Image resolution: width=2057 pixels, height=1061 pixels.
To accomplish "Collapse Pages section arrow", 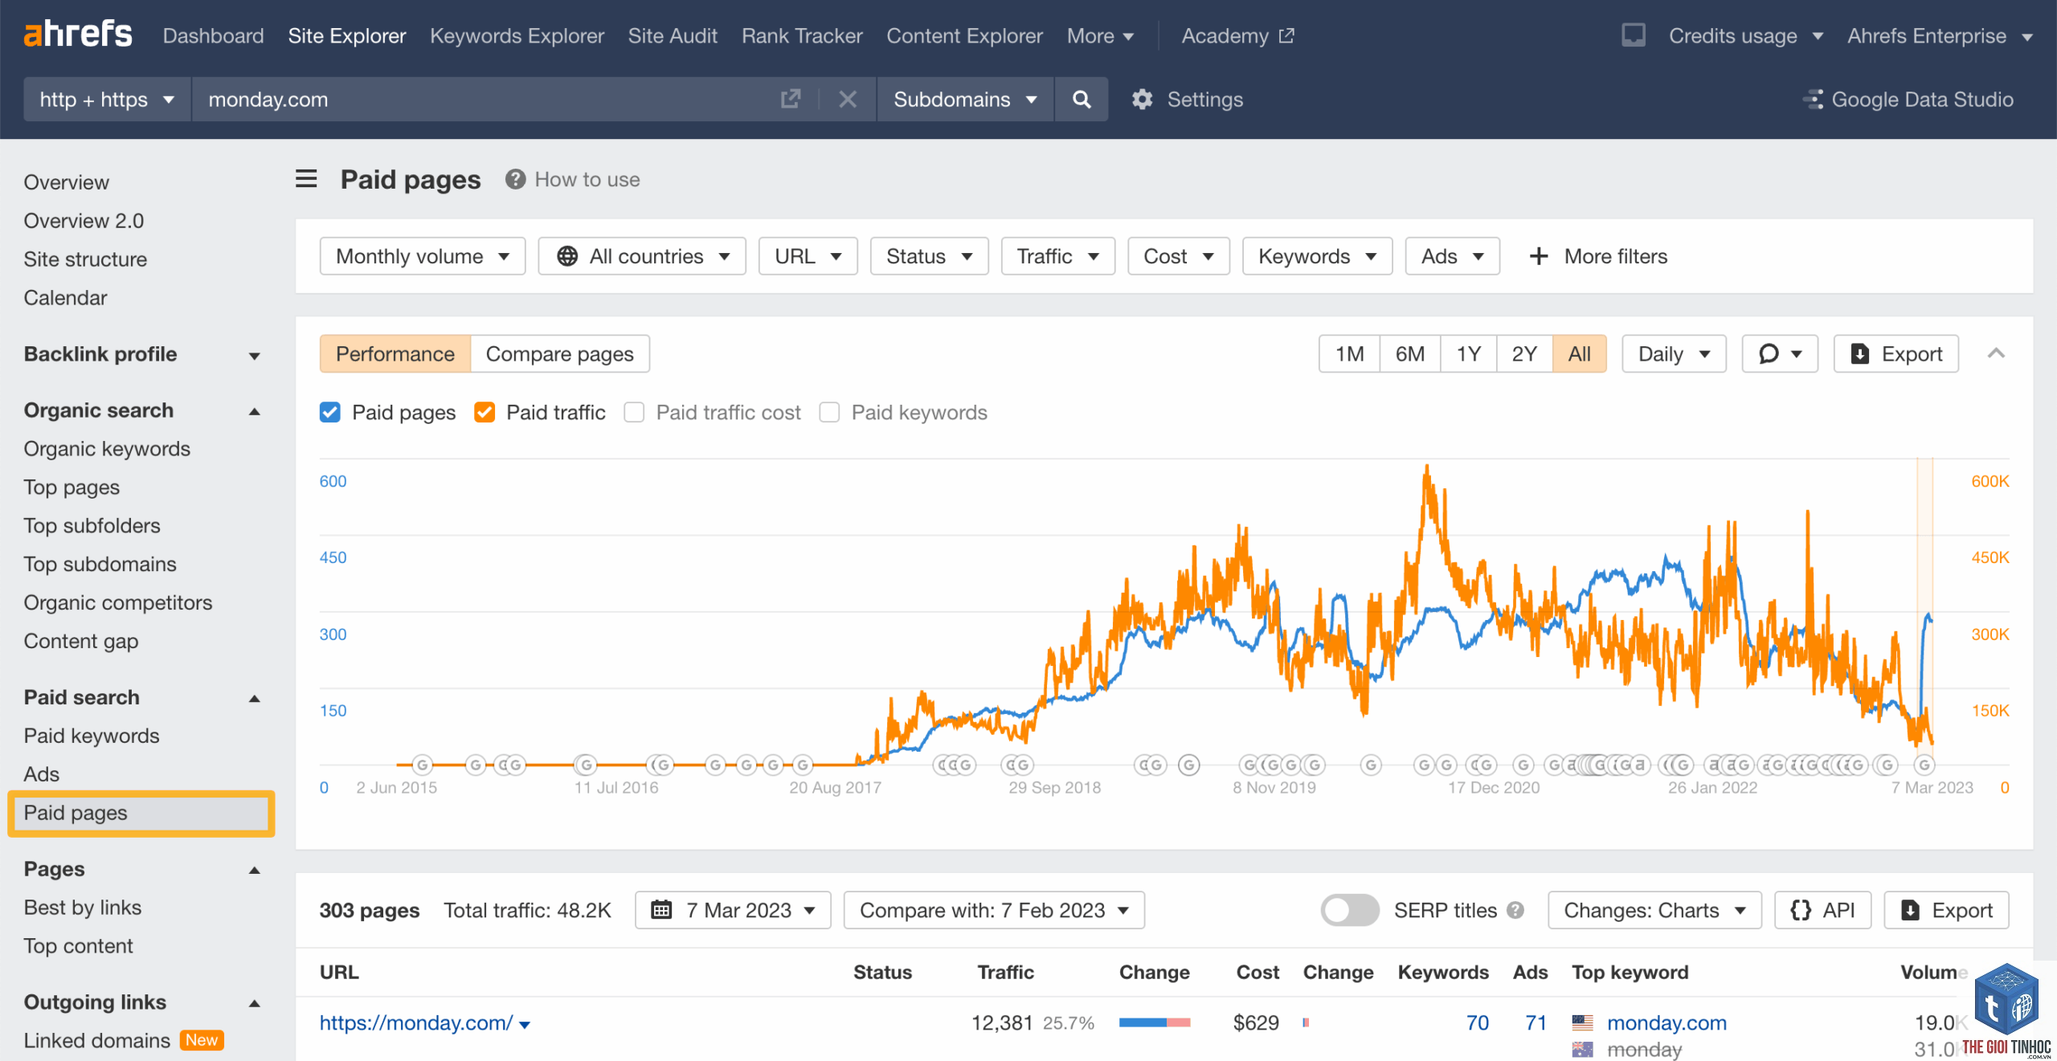I will [255, 870].
